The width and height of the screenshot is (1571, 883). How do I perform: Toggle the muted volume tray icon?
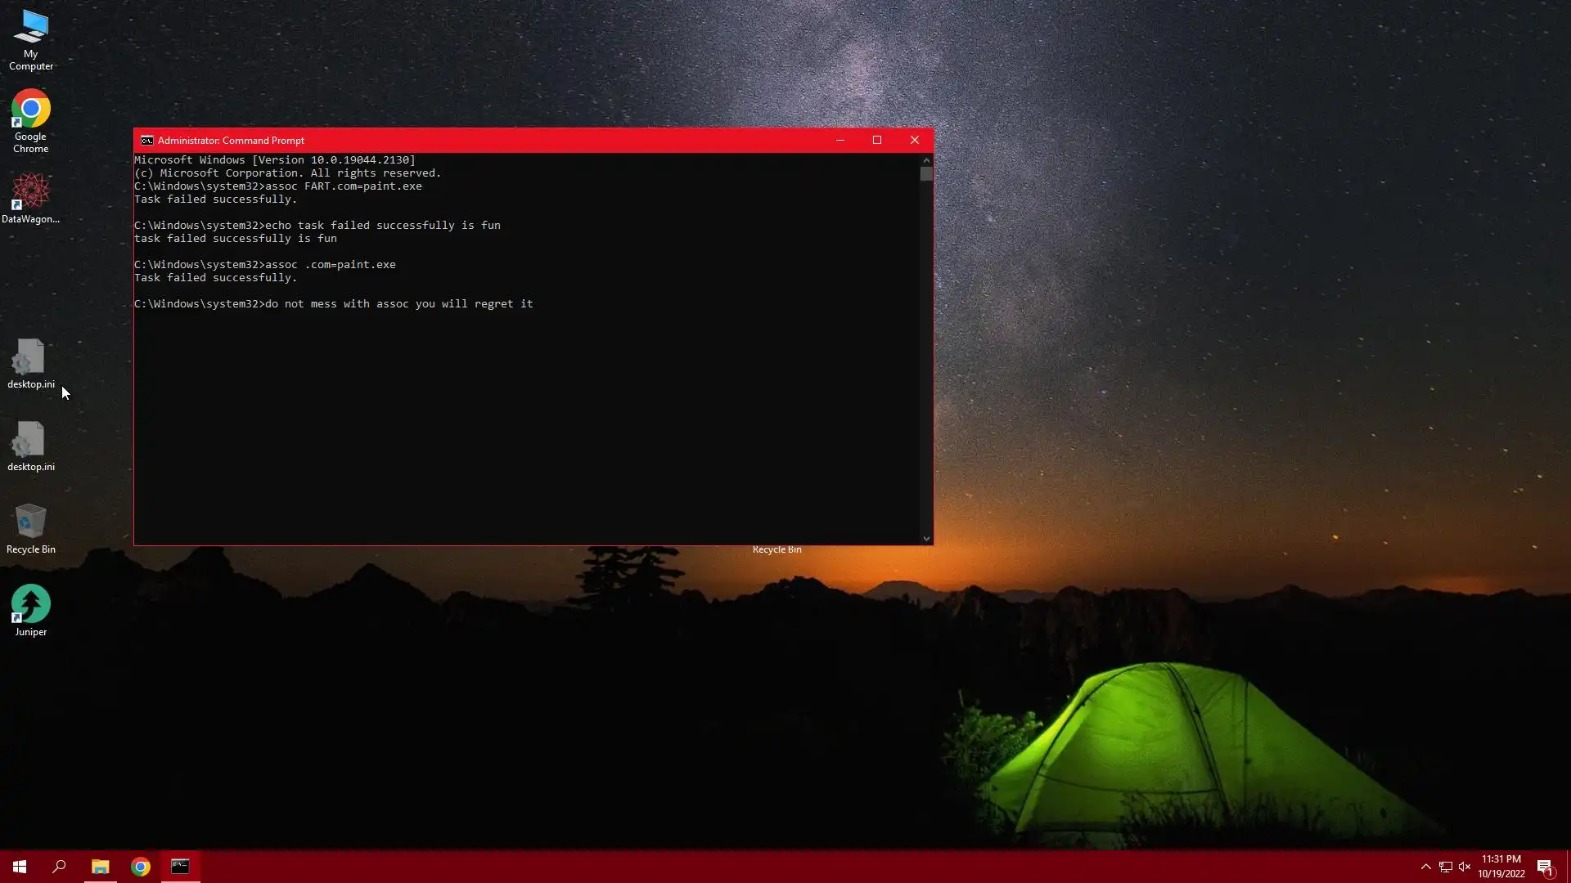[1465, 867]
